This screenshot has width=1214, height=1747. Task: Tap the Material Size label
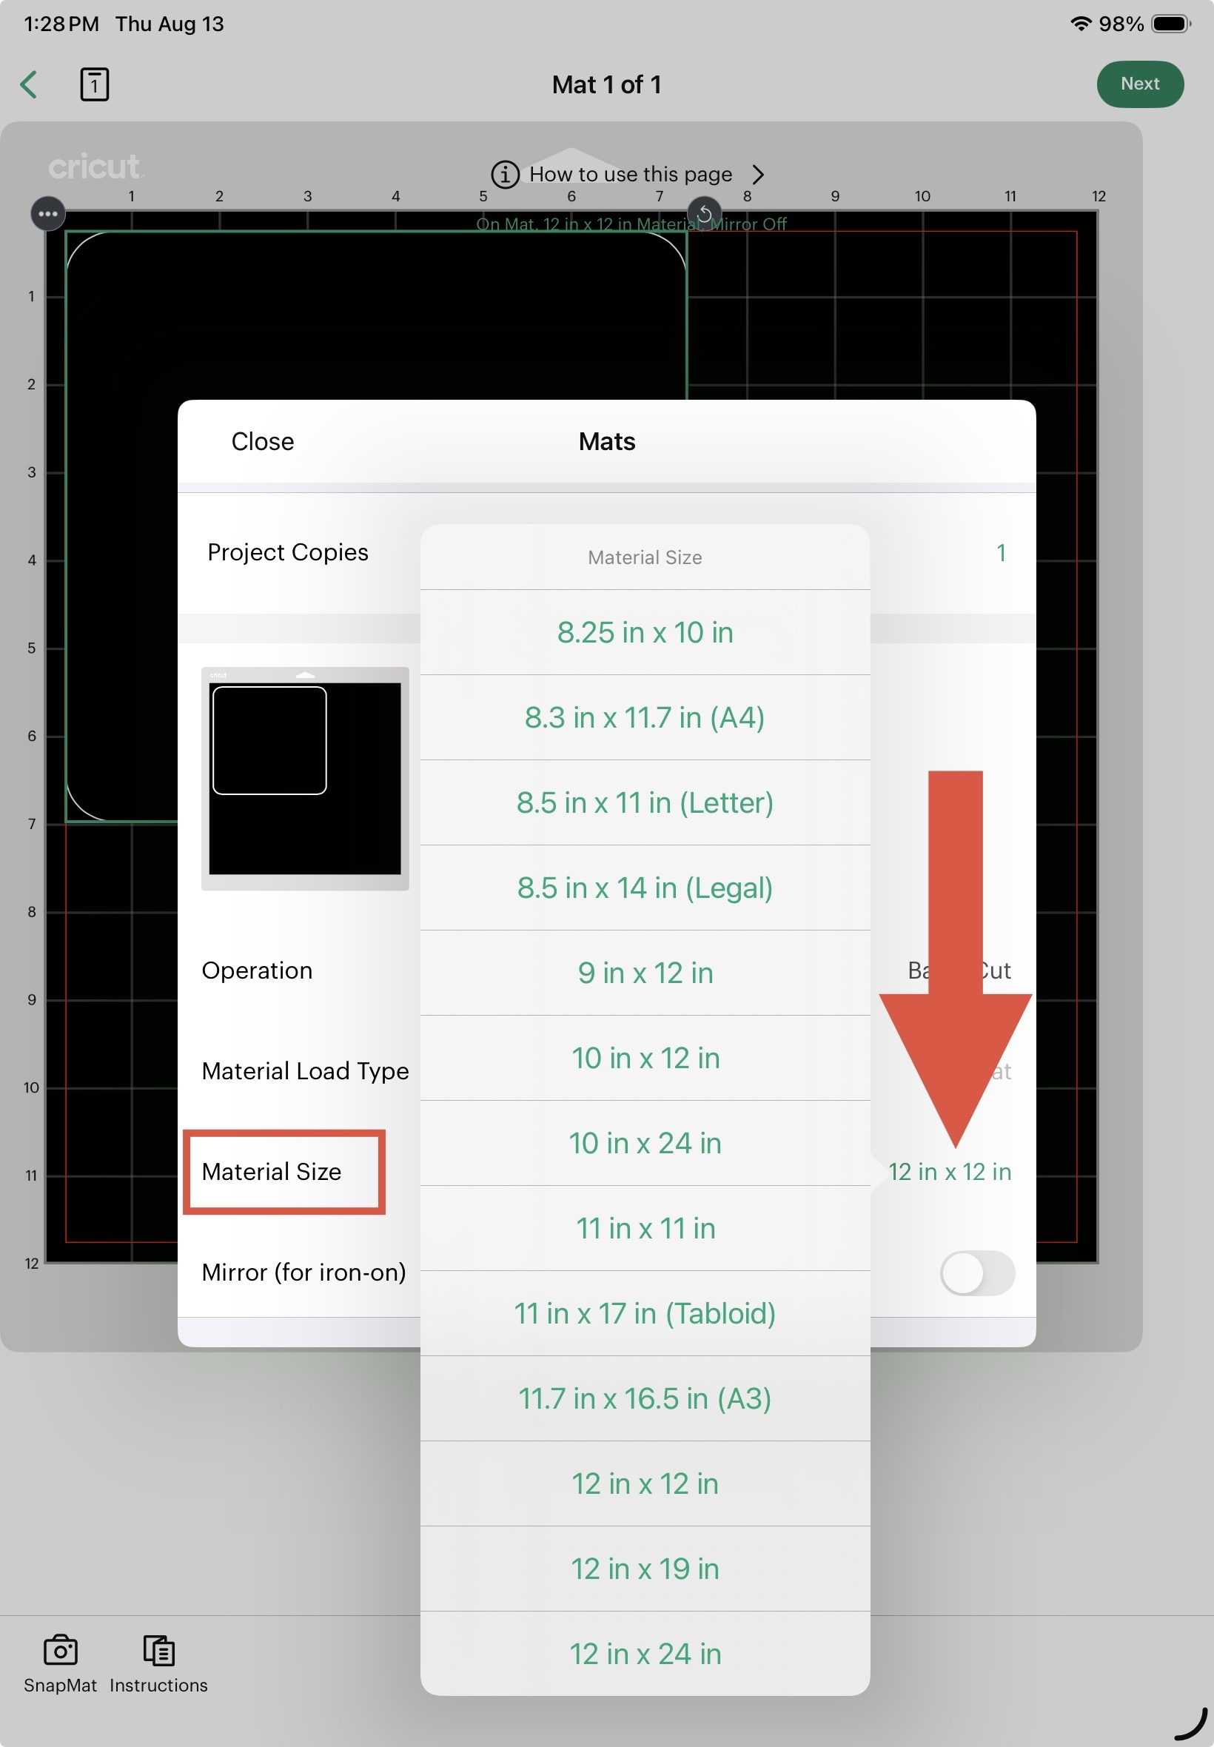(272, 1172)
